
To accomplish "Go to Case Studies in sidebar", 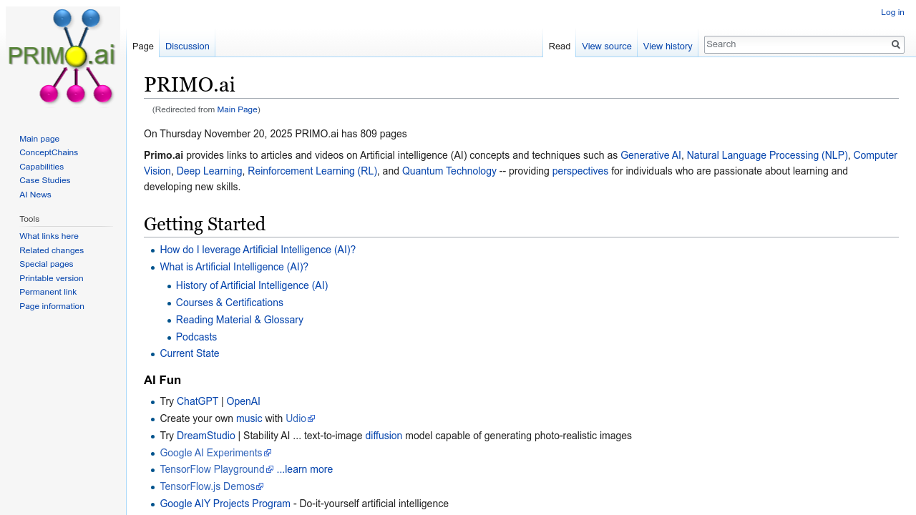I will tap(45, 180).
